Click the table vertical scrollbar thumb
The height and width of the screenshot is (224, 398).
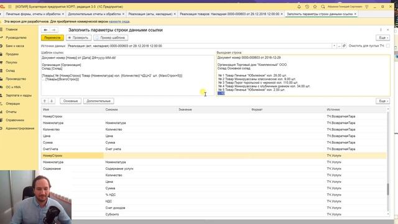[388, 189]
